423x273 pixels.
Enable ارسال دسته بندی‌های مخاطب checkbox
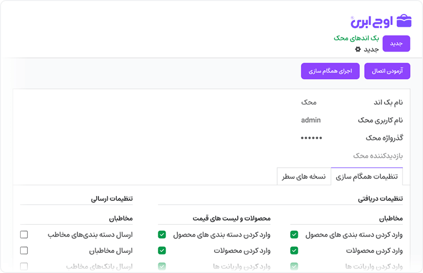point(24,234)
